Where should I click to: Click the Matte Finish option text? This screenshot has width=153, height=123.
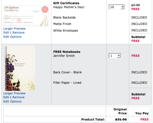click(x=62, y=24)
